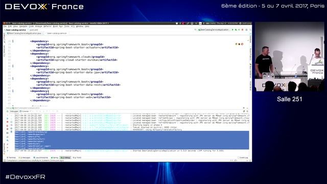Switch to the Console tab
The height and width of the screenshot is (184, 327).
point(24,111)
